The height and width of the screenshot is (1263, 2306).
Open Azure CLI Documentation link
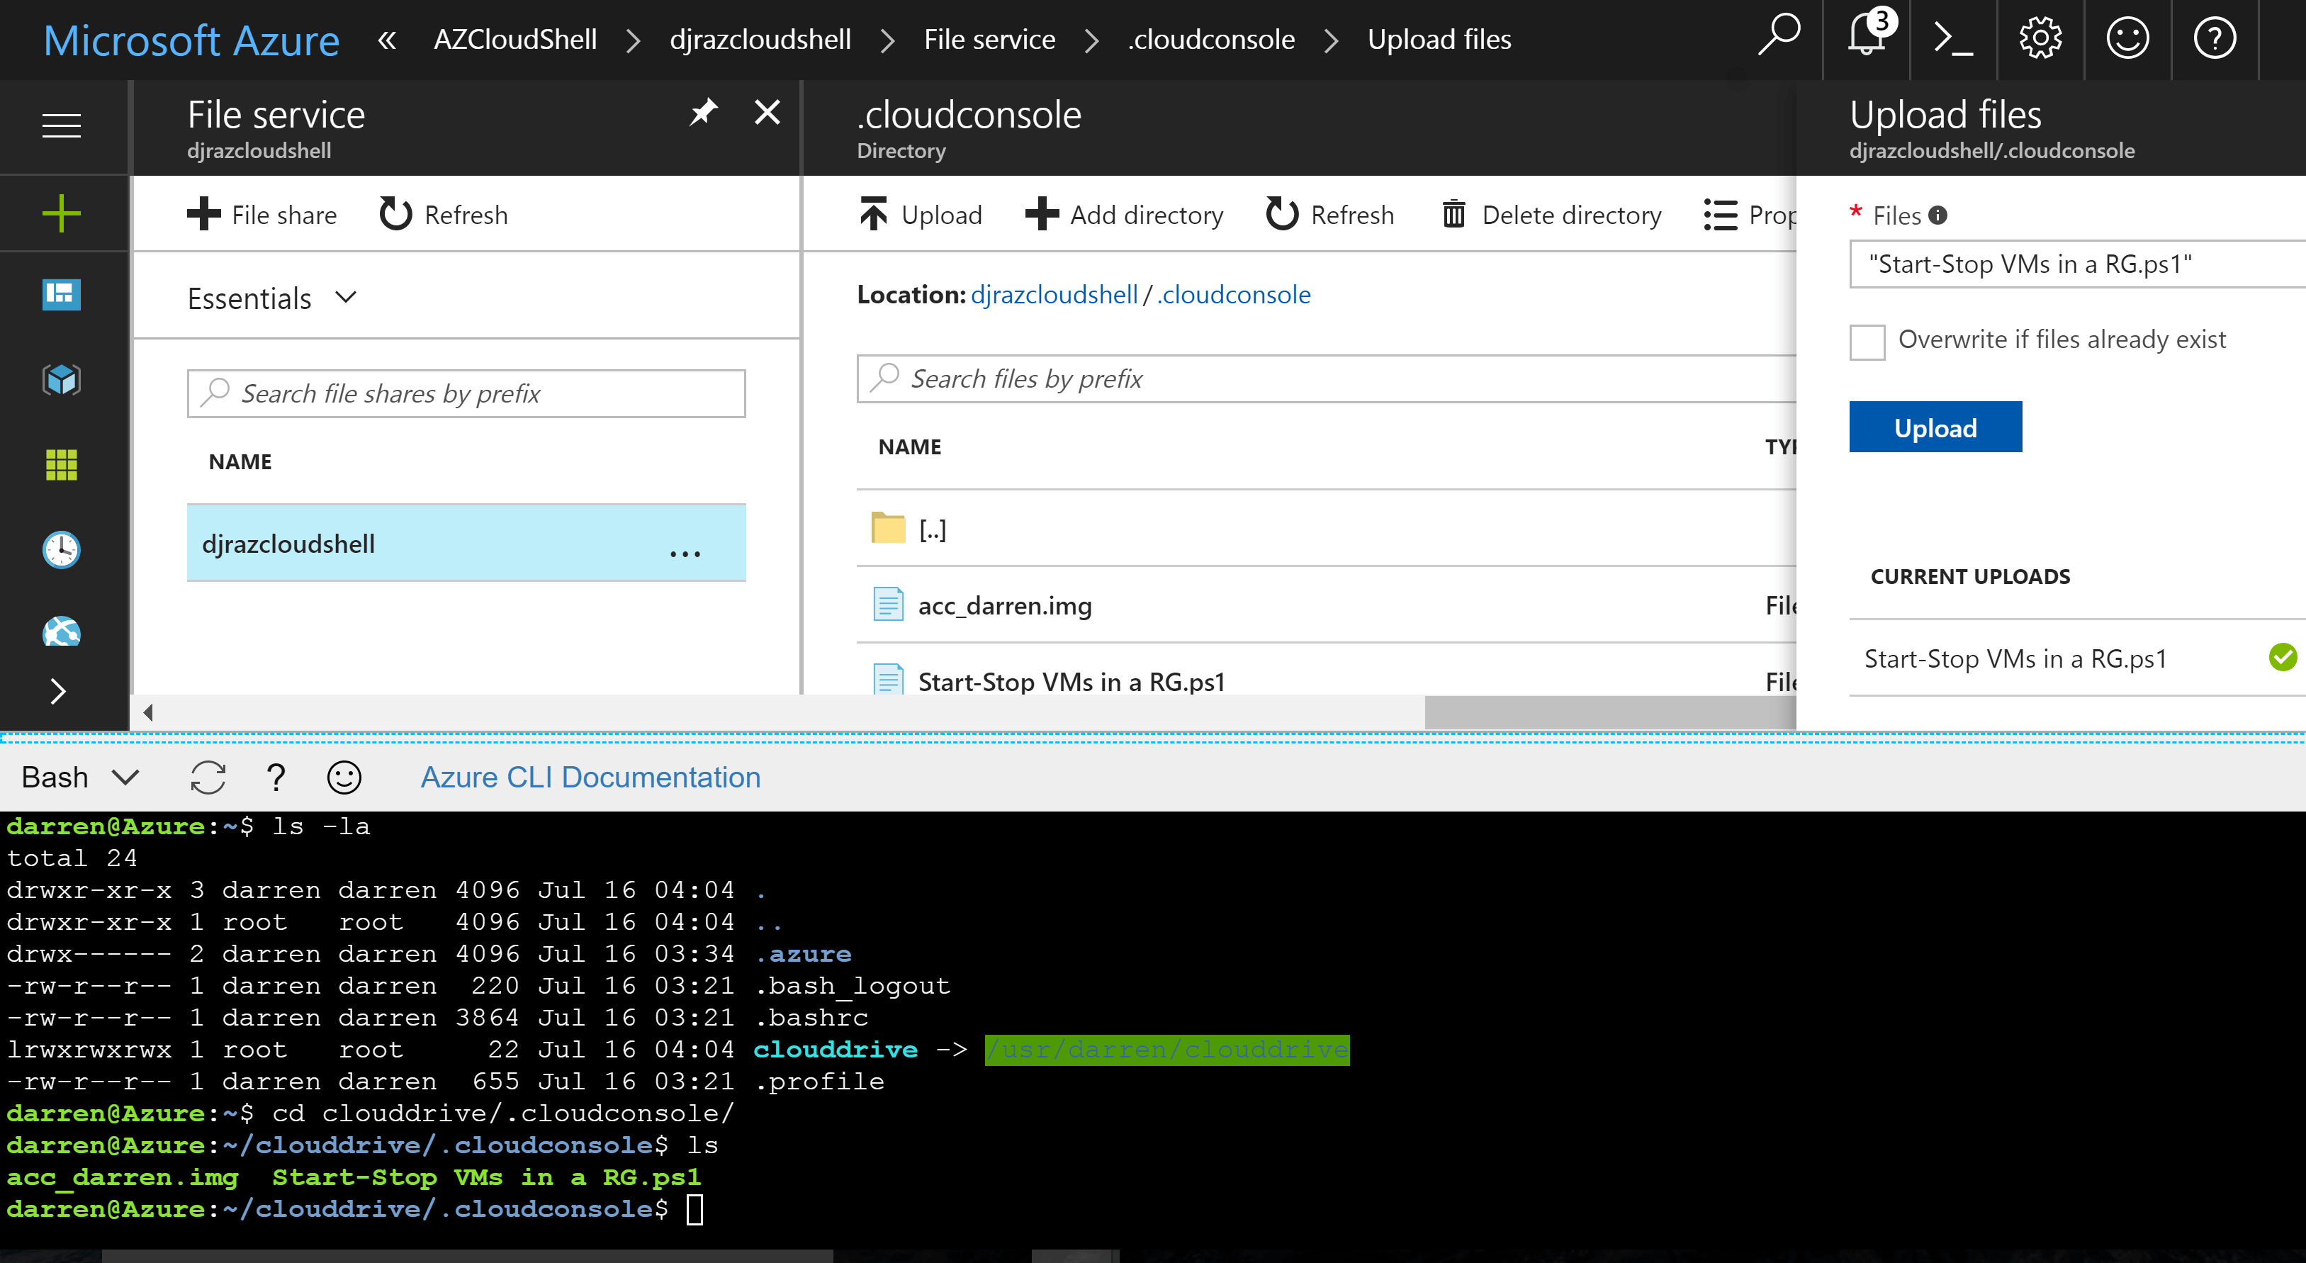pyautogui.click(x=591, y=777)
